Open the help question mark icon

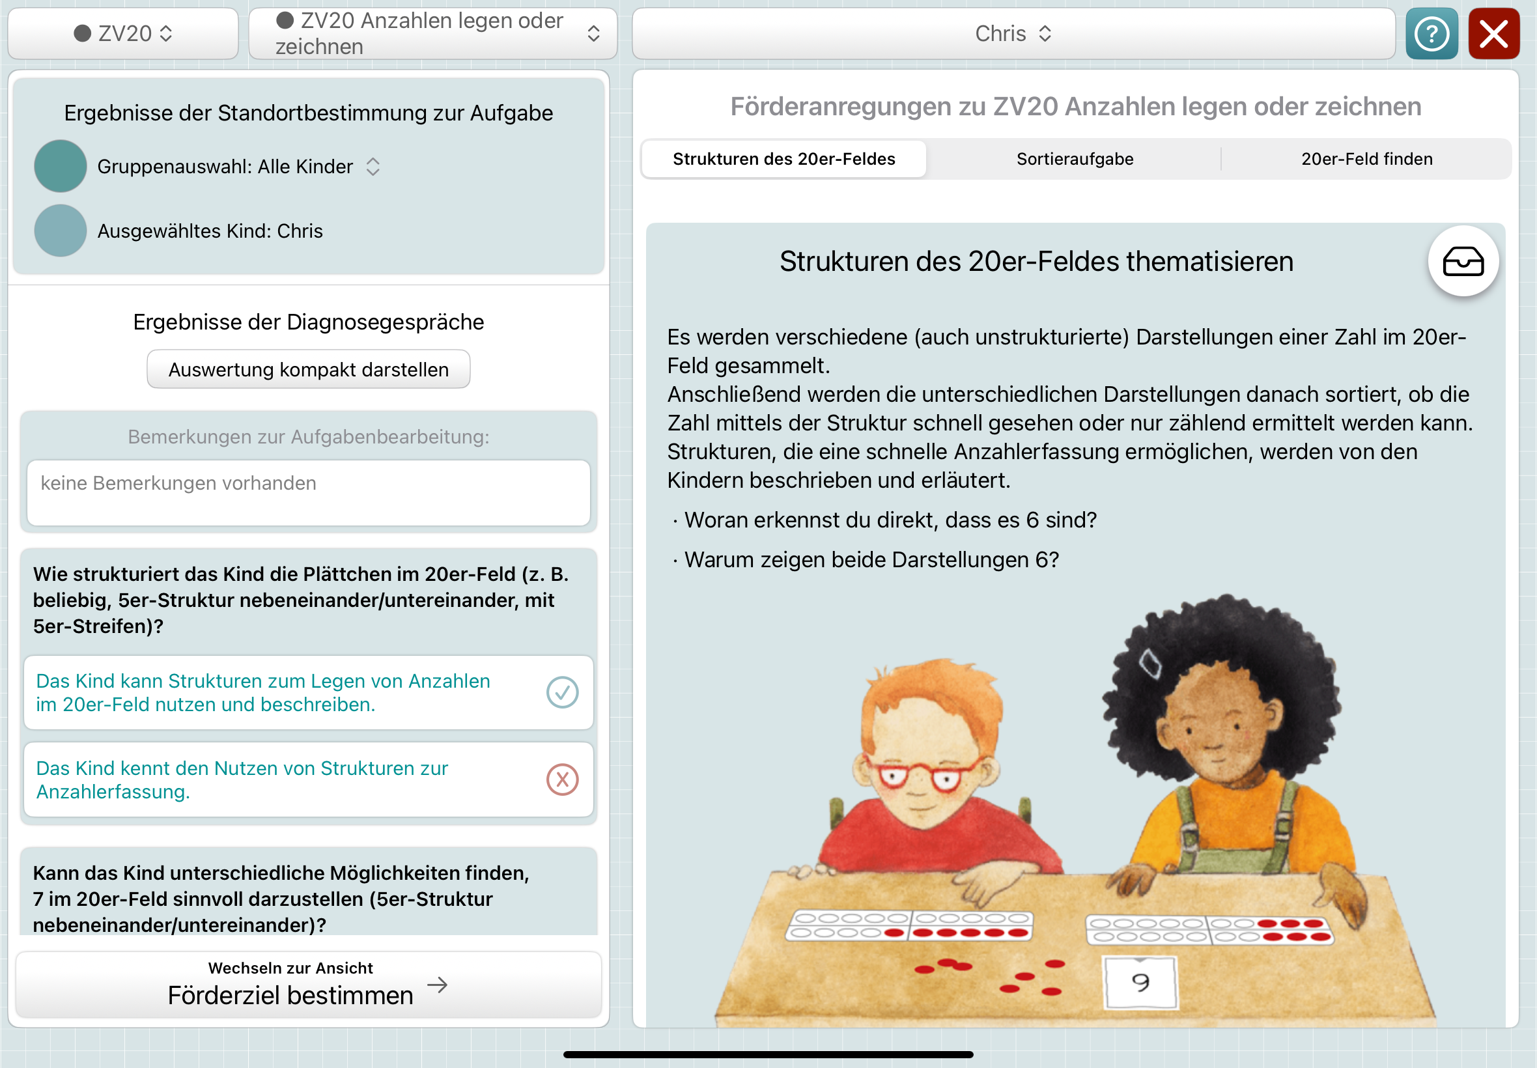pyautogui.click(x=1431, y=33)
